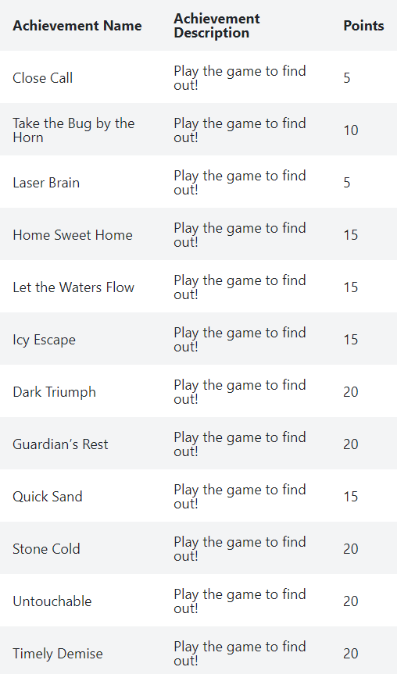
Task: Click the points value for Dark Triumph
Action: (x=351, y=392)
